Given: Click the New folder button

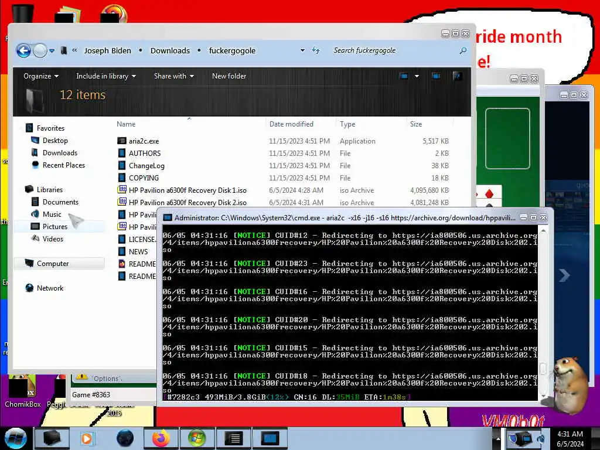Looking at the screenshot, I should pos(229,76).
